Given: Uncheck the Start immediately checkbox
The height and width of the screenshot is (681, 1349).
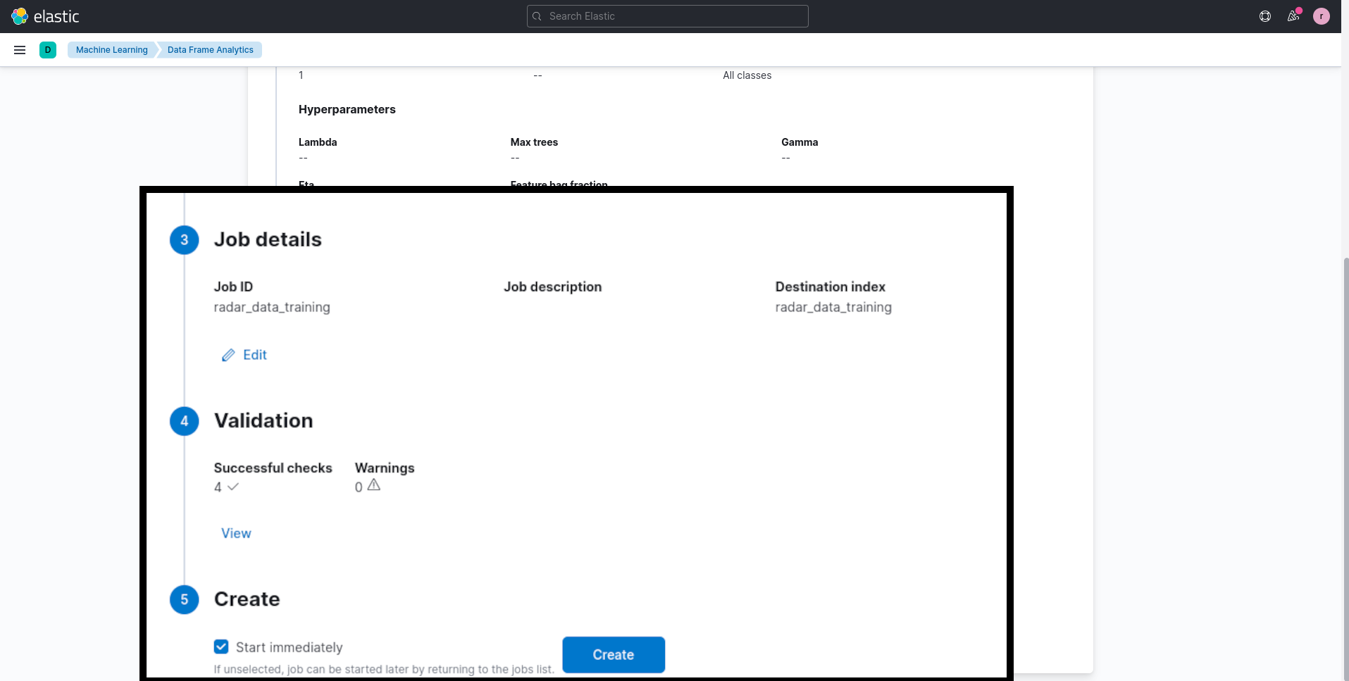Looking at the screenshot, I should pyautogui.click(x=221, y=646).
